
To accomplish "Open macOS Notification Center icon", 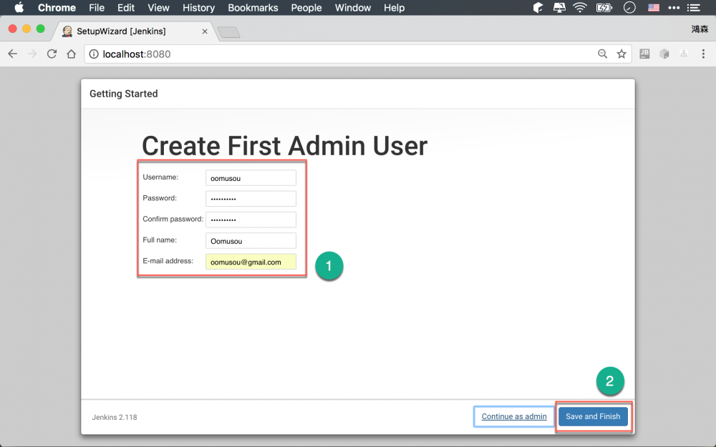I will 693,8.
